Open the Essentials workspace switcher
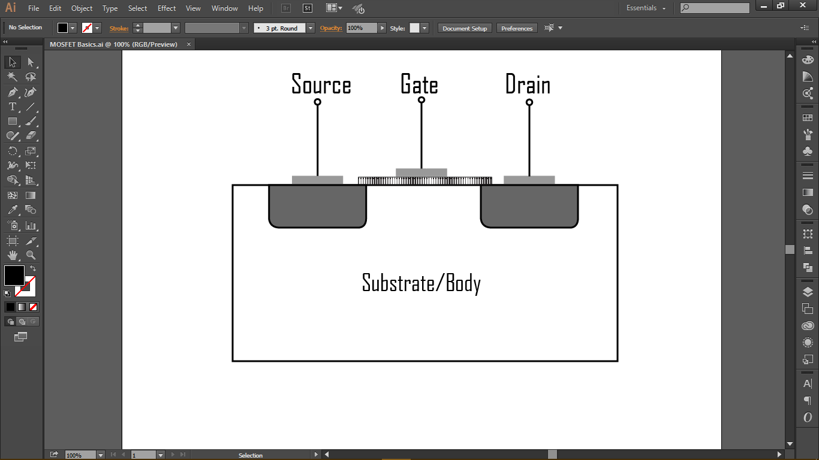The width and height of the screenshot is (819, 460). (646, 8)
